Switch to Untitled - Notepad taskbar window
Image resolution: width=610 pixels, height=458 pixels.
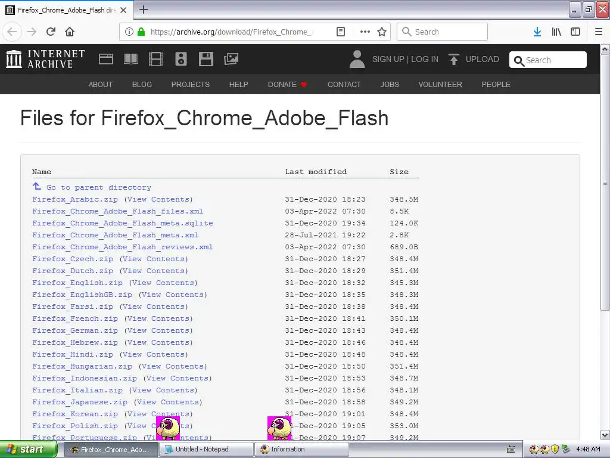tap(206, 450)
